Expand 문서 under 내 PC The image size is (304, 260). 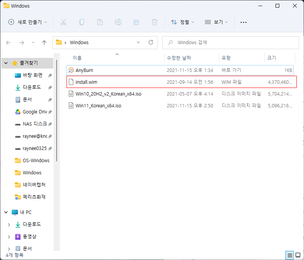click(x=9, y=249)
